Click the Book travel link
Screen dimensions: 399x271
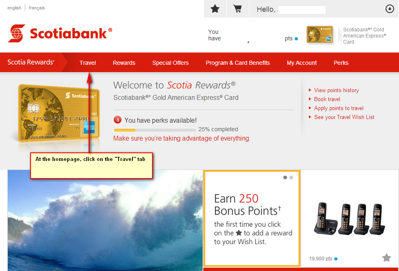(327, 99)
